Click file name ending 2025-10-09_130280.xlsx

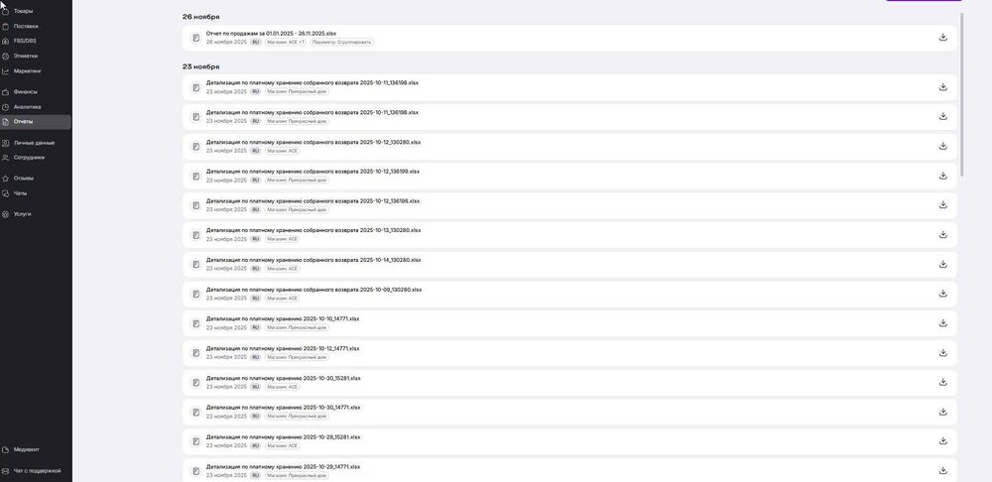pos(313,290)
